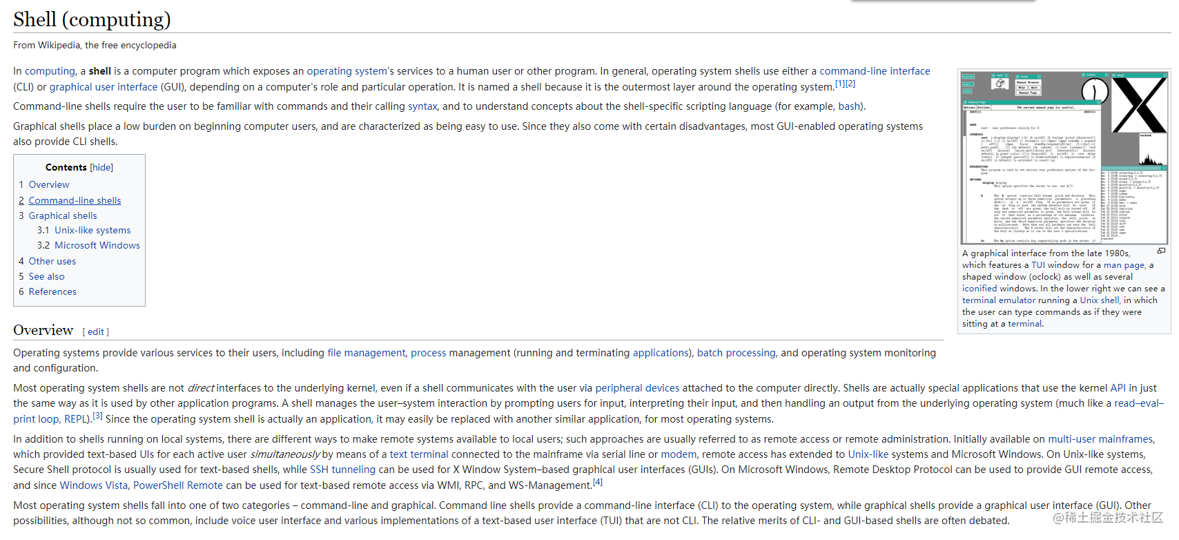Open the syntax link
The height and width of the screenshot is (540, 1179).
pos(422,106)
